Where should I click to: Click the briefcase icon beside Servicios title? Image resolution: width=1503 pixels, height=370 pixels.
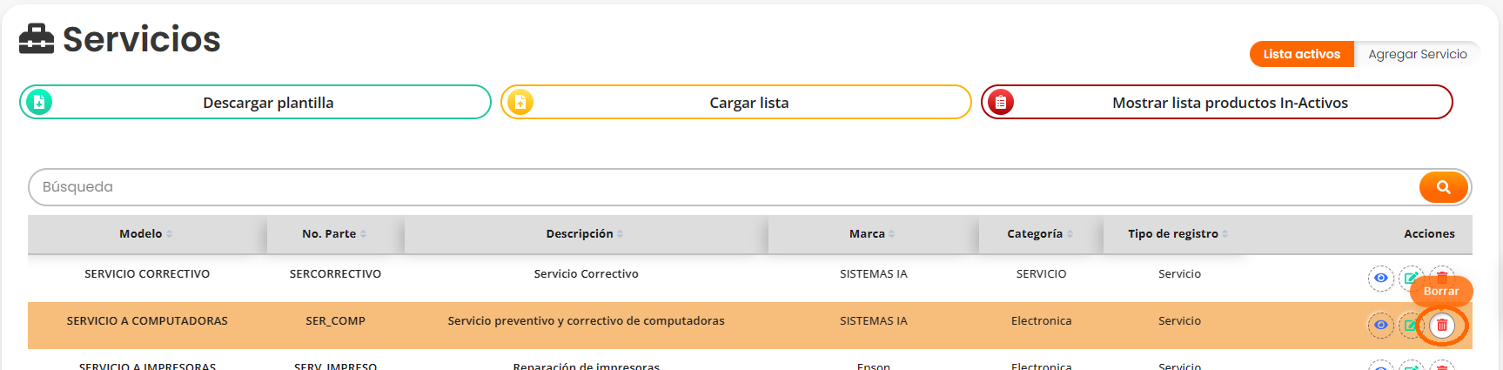point(37,39)
